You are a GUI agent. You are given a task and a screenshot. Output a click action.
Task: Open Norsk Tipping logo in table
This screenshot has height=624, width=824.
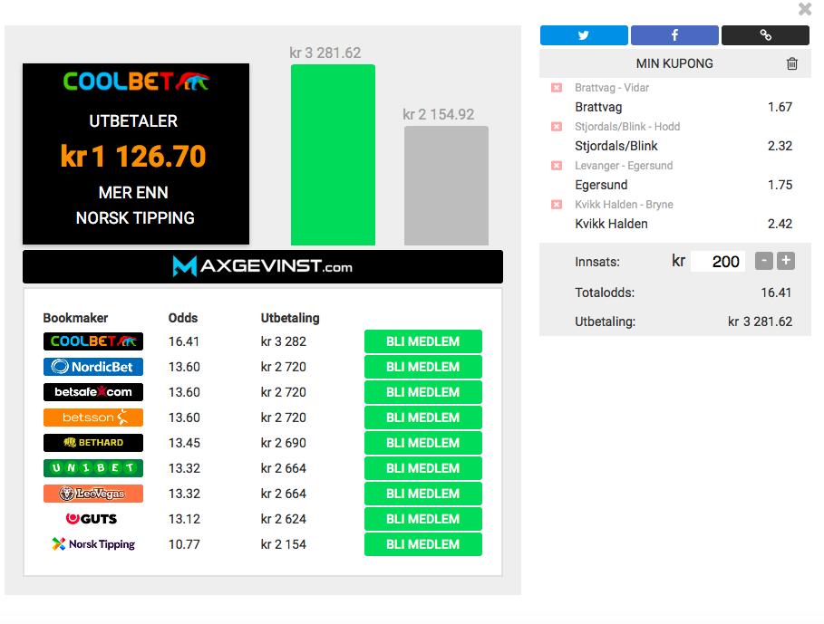tap(93, 544)
